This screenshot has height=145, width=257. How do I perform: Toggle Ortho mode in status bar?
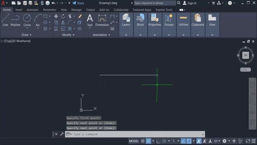tap(158, 141)
